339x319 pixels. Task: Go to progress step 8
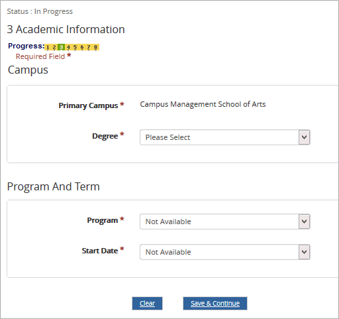[95, 47]
